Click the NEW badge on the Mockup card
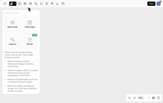 [35, 35]
